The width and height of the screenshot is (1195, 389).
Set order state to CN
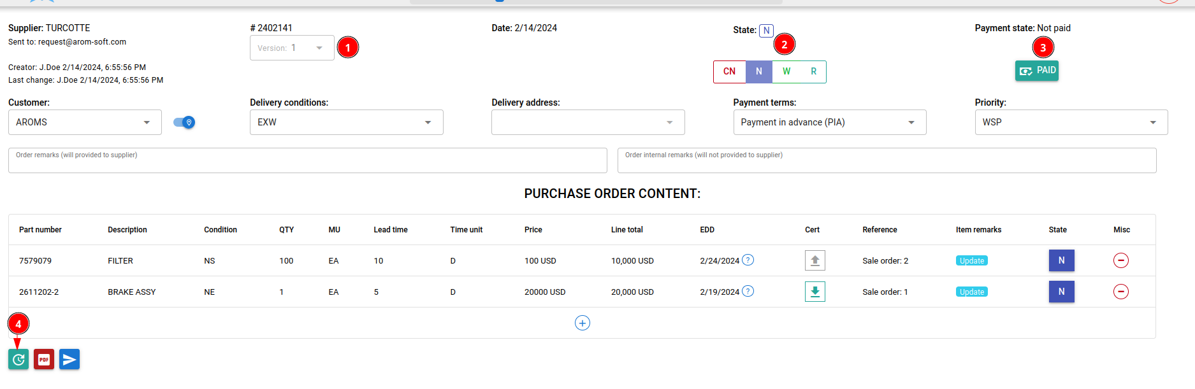point(729,71)
